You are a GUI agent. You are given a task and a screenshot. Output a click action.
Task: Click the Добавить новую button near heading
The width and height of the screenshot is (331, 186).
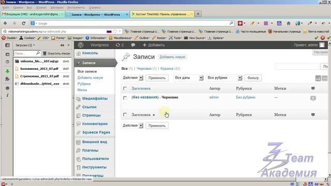click(x=172, y=57)
